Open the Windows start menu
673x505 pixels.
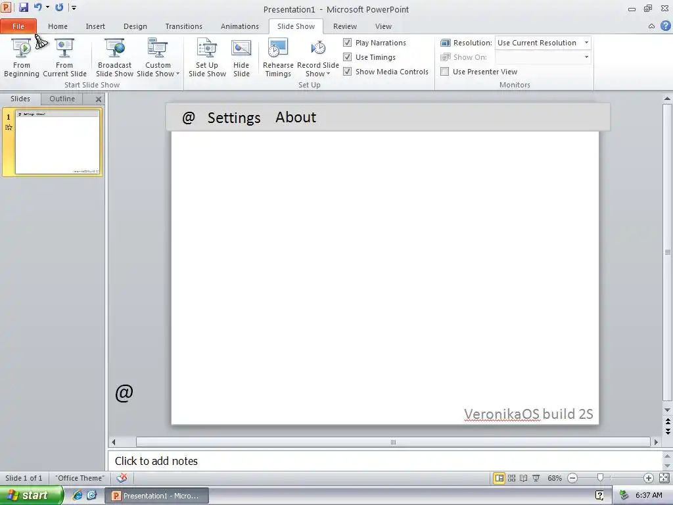coord(32,496)
